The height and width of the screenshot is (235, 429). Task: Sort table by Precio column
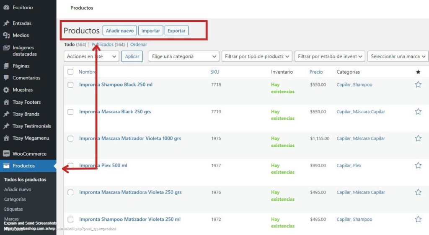(316, 72)
